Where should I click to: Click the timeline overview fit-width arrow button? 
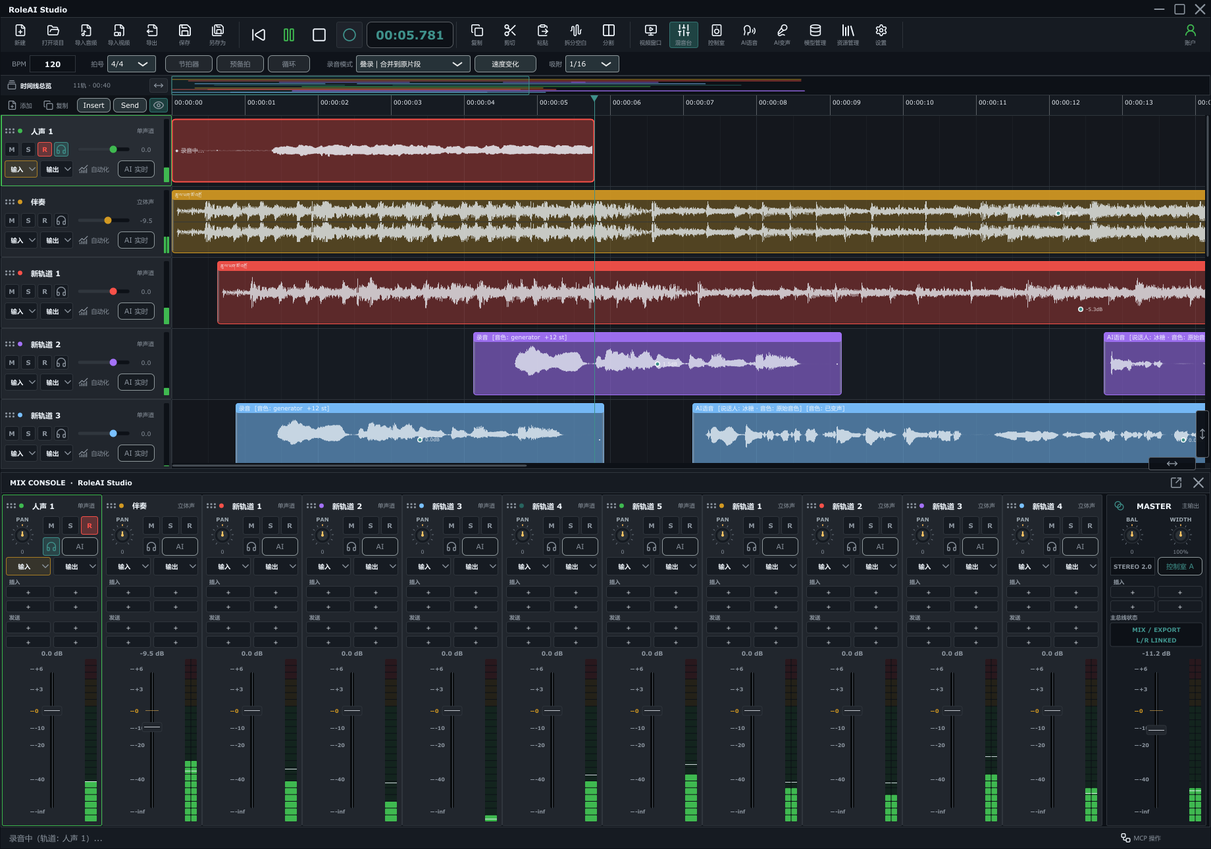pyautogui.click(x=159, y=85)
